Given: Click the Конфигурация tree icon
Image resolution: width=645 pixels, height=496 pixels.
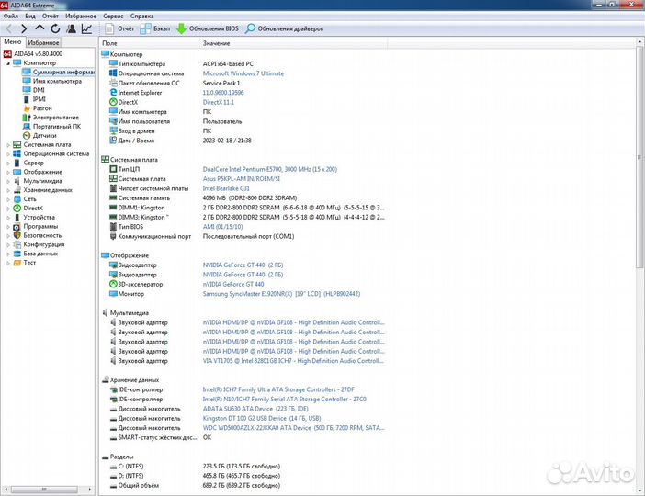Looking at the screenshot, I should pyautogui.click(x=17, y=244).
